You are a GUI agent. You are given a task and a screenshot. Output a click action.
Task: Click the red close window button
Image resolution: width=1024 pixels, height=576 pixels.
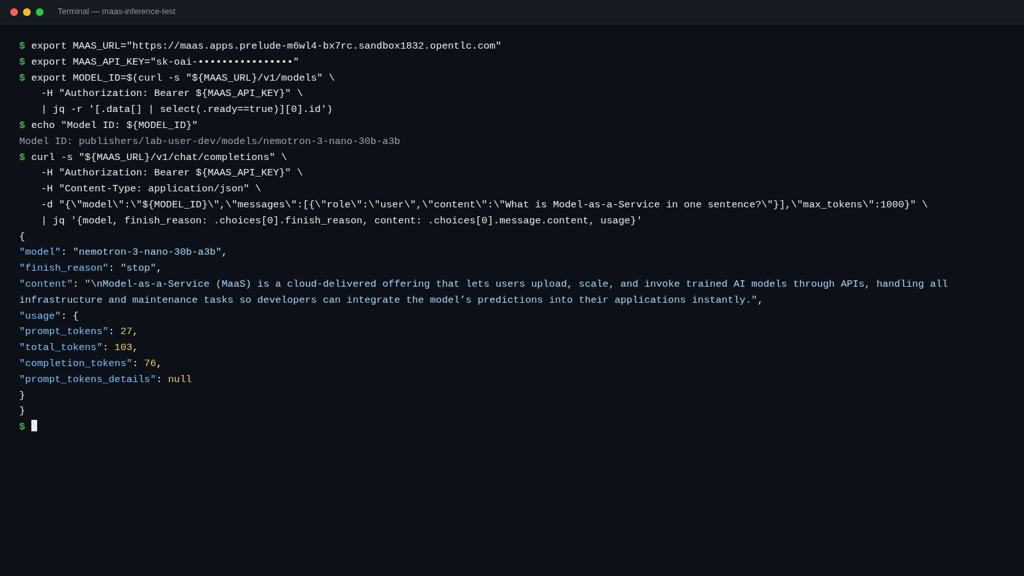pyautogui.click(x=14, y=12)
